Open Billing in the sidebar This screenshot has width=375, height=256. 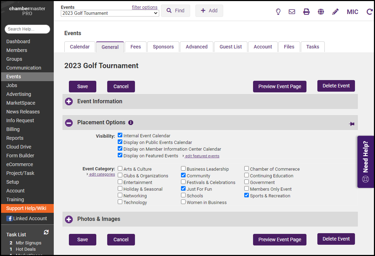point(13,129)
